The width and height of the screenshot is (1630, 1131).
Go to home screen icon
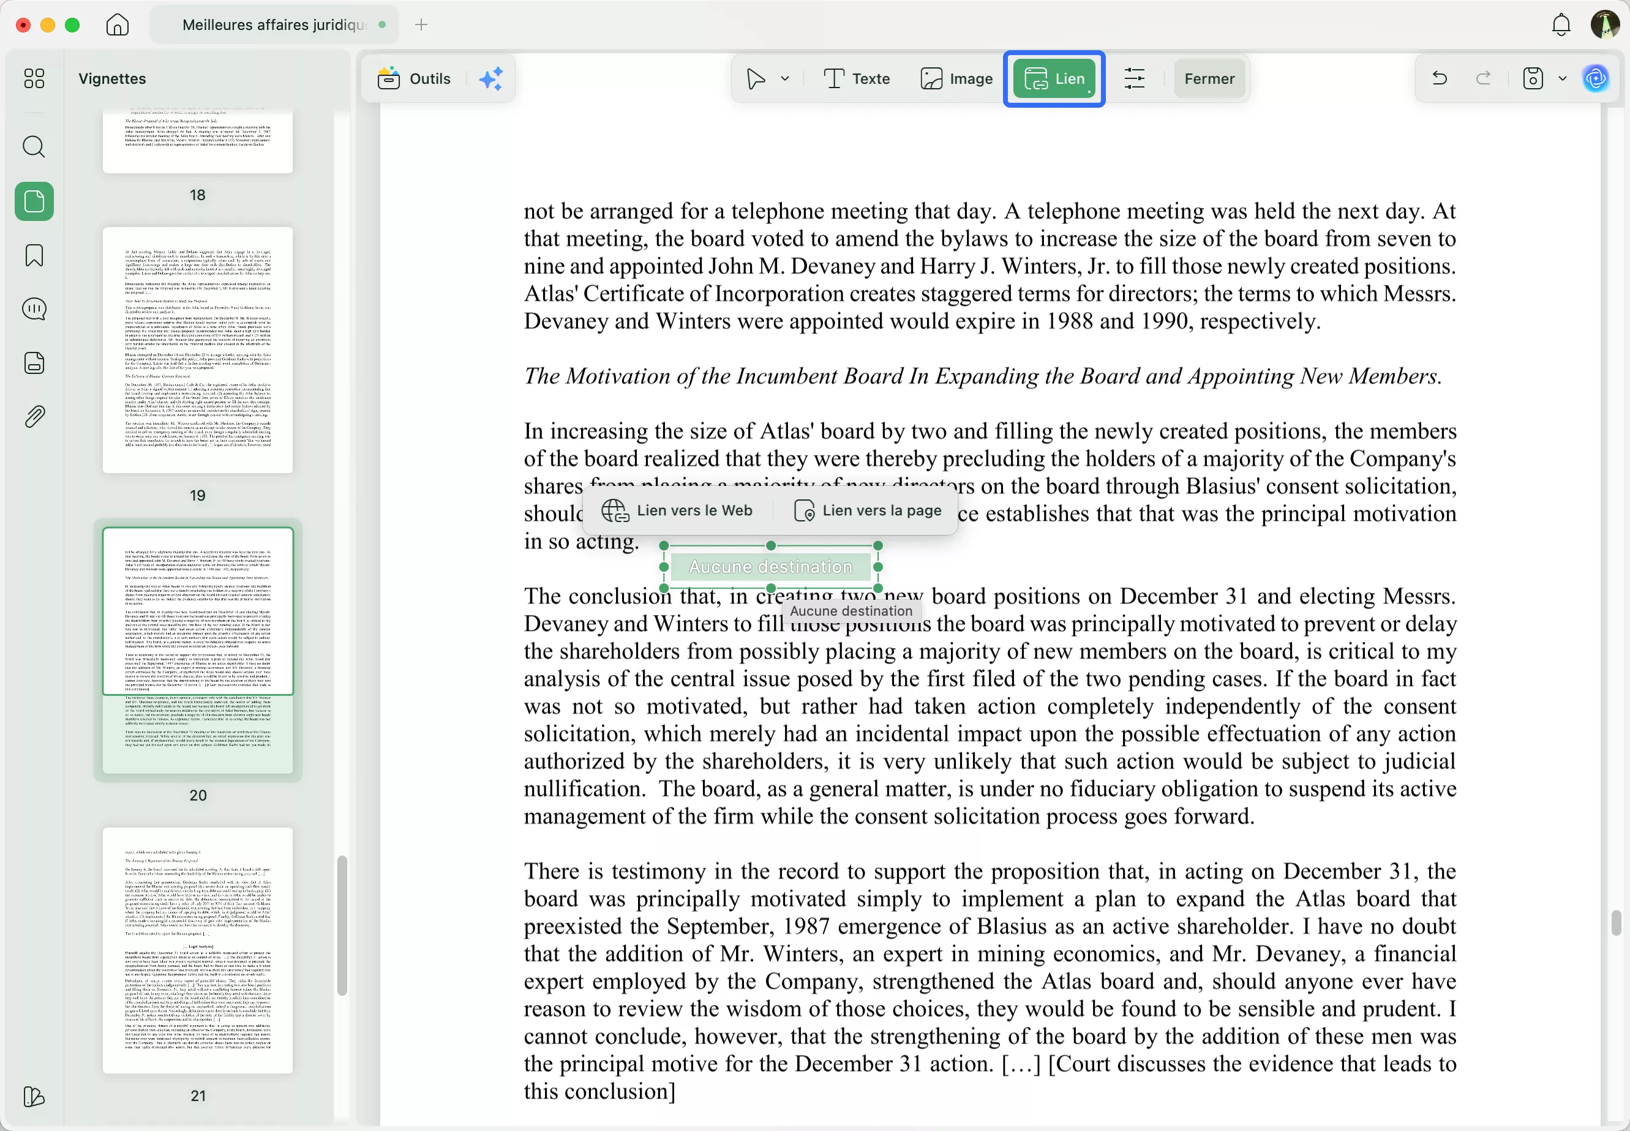[x=118, y=25]
